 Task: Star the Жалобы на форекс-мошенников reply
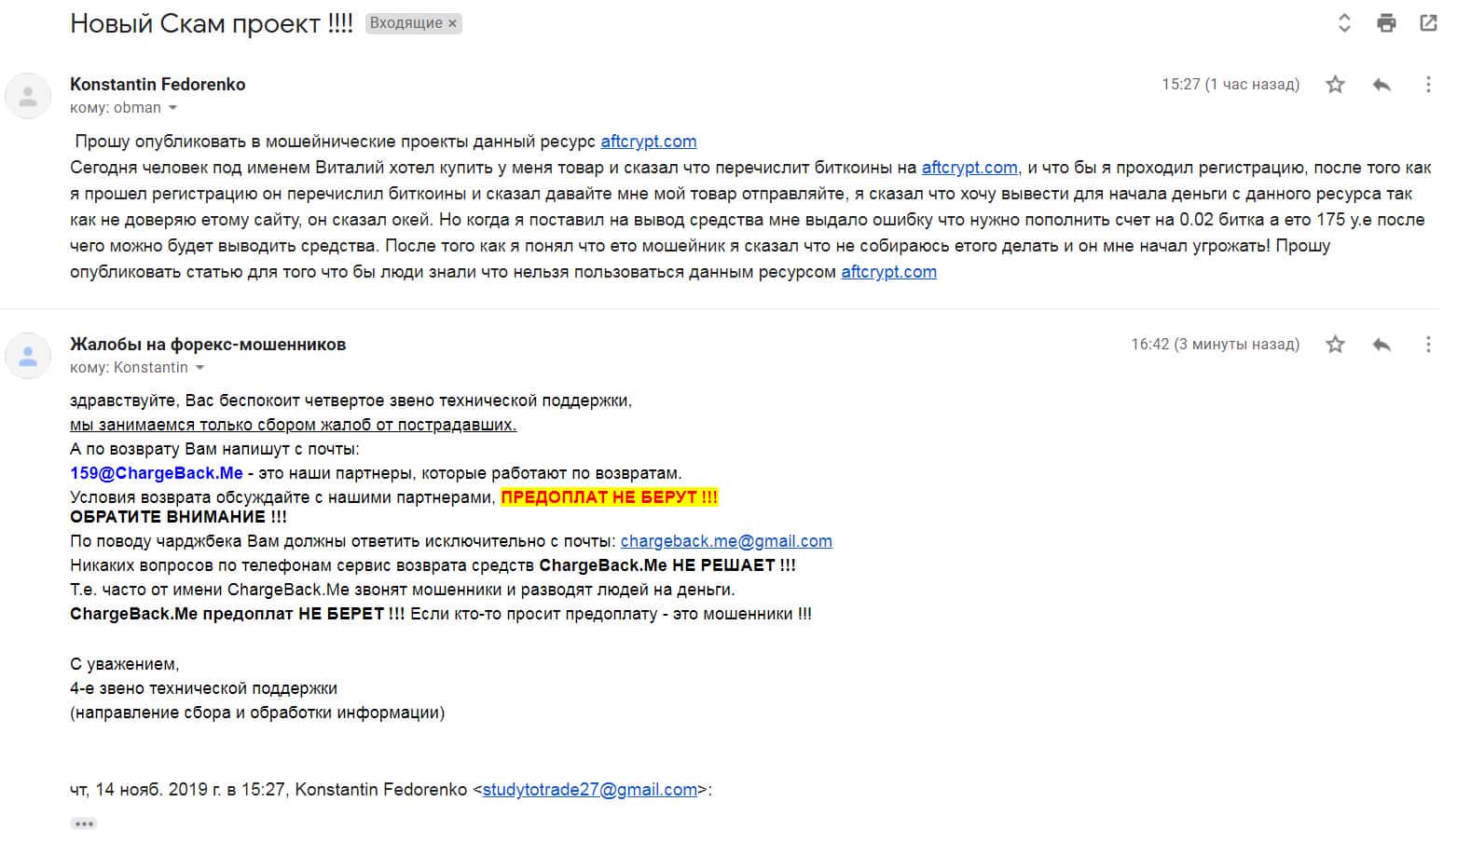point(1335,345)
